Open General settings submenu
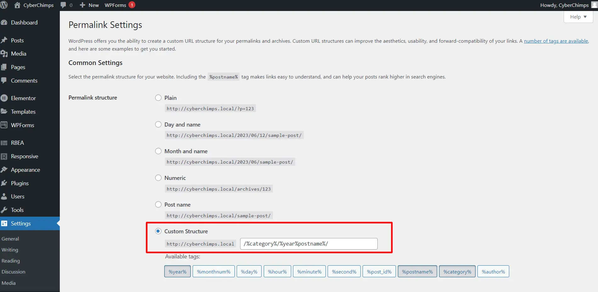Viewport: 598px width, 292px height. click(10, 239)
